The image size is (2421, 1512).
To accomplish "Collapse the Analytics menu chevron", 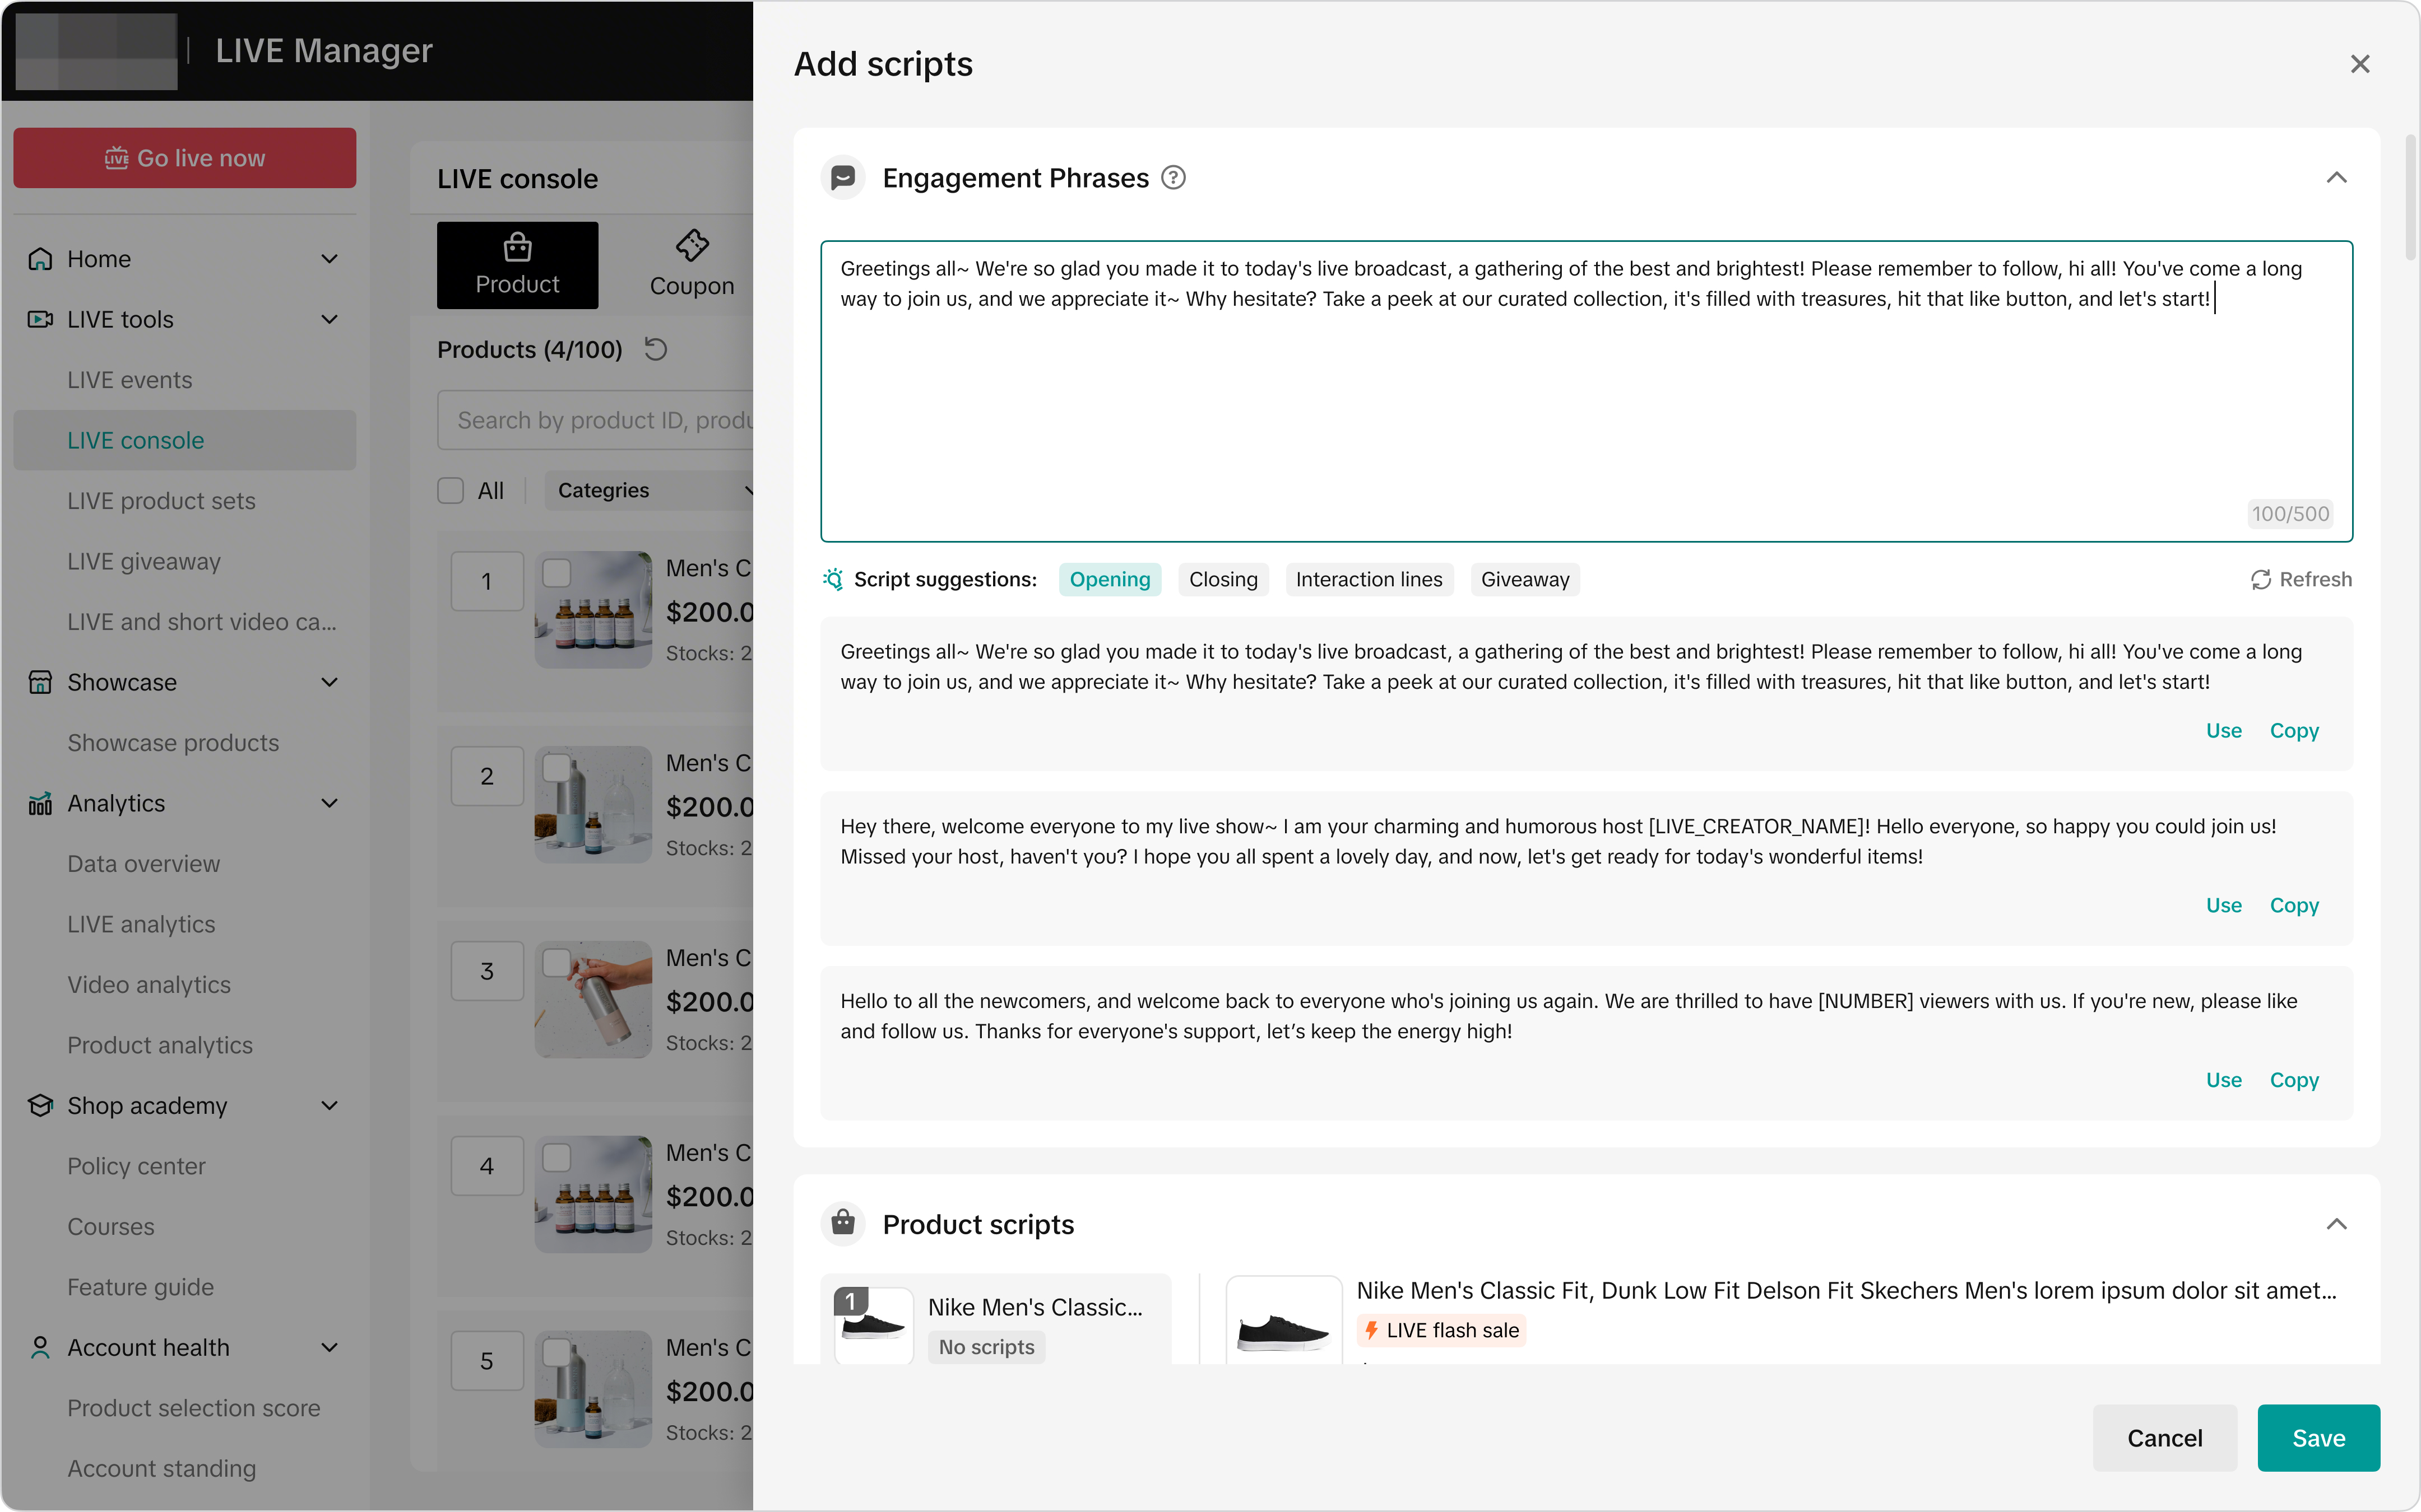I will click(329, 803).
